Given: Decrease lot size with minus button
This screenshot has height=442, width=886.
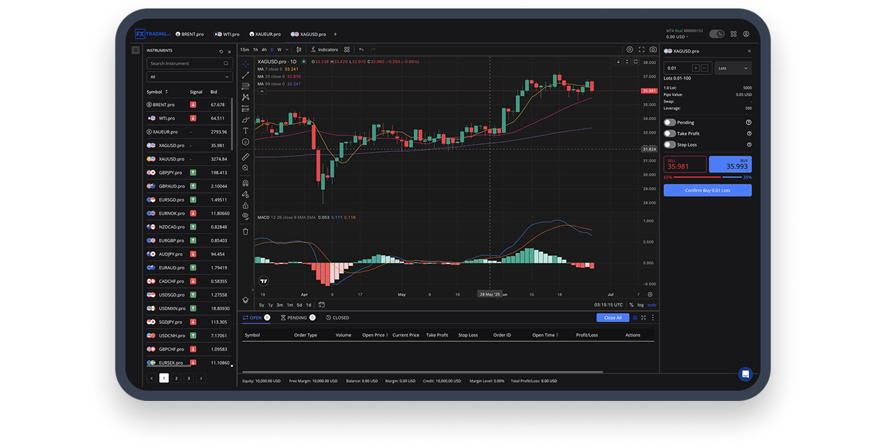Looking at the screenshot, I should (704, 68).
